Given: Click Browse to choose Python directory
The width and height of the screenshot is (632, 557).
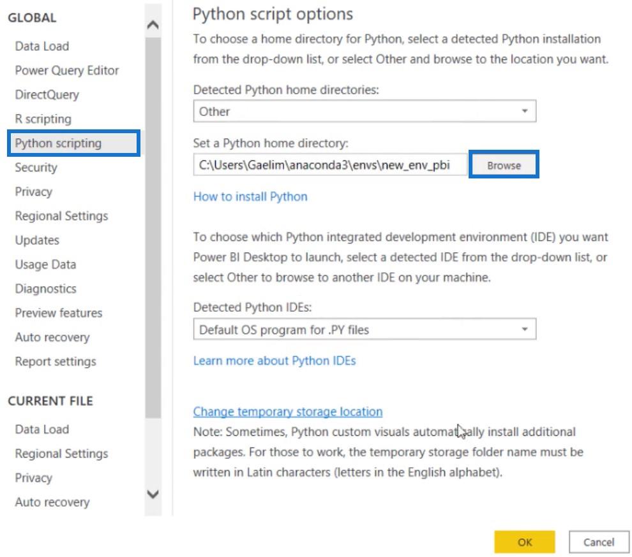Looking at the screenshot, I should (504, 164).
